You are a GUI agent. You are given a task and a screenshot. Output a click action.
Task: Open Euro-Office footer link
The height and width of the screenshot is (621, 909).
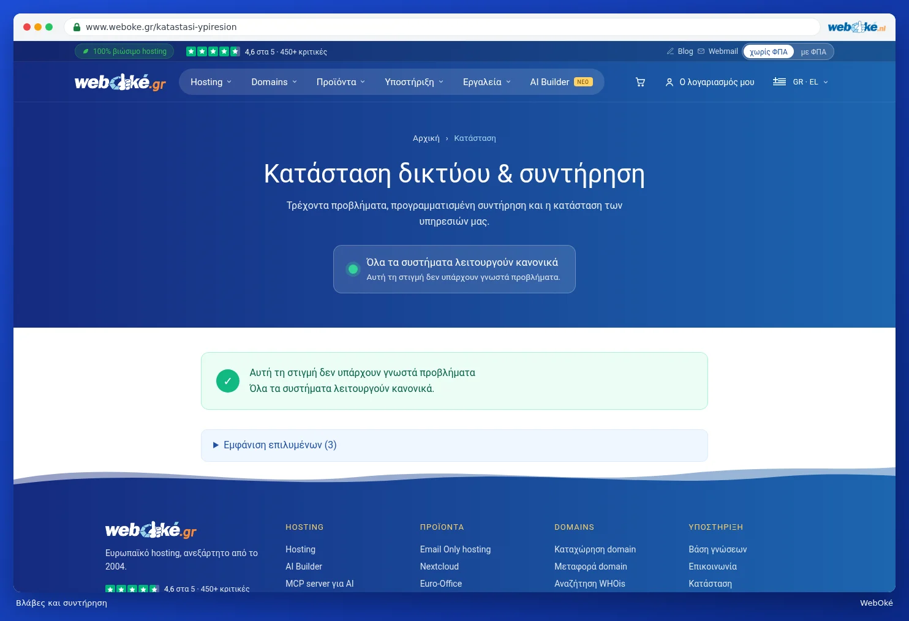click(441, 584)
